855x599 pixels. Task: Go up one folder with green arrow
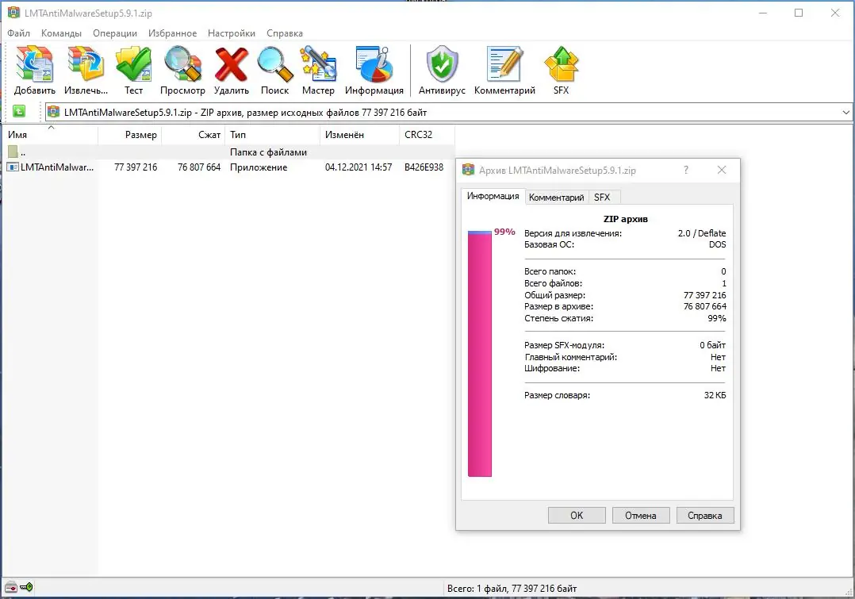point(19,111)
